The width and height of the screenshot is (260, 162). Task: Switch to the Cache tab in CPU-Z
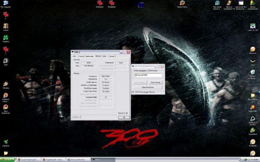click(81, 56)
